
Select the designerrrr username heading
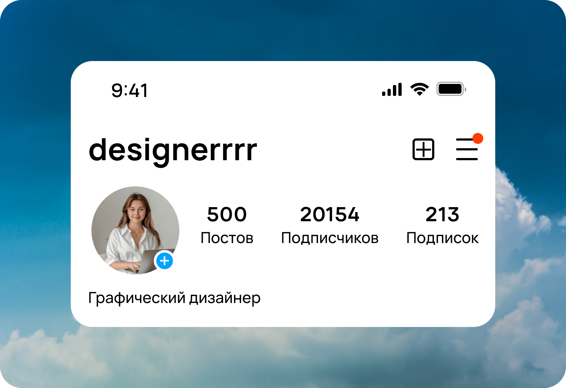coord(173,150)
